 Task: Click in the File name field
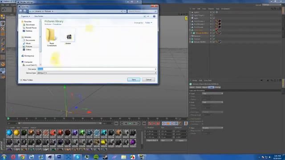point(97,69)
